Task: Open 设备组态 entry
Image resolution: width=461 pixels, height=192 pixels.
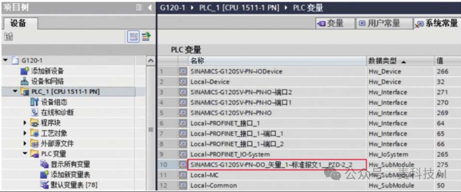Action: (54, 102)
